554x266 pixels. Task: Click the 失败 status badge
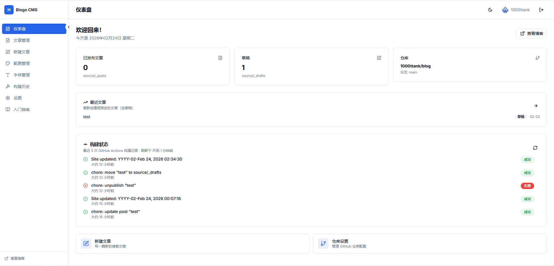pos(527,186)
